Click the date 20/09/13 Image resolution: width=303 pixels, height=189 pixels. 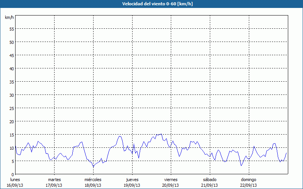coord(170,185)
